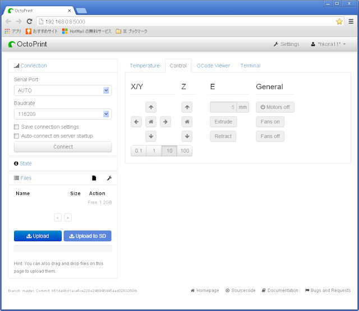Screen dimensions: 359x311
Task: Open Homepage footer link
Action: pos(205,290)
